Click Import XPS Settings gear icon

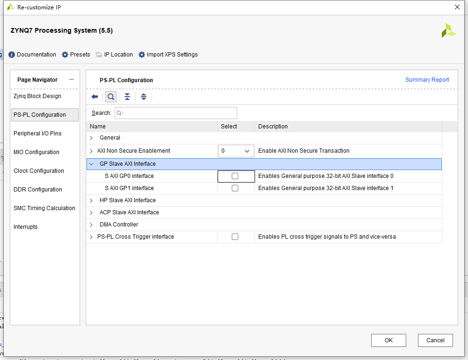click(x=142, y=55)
